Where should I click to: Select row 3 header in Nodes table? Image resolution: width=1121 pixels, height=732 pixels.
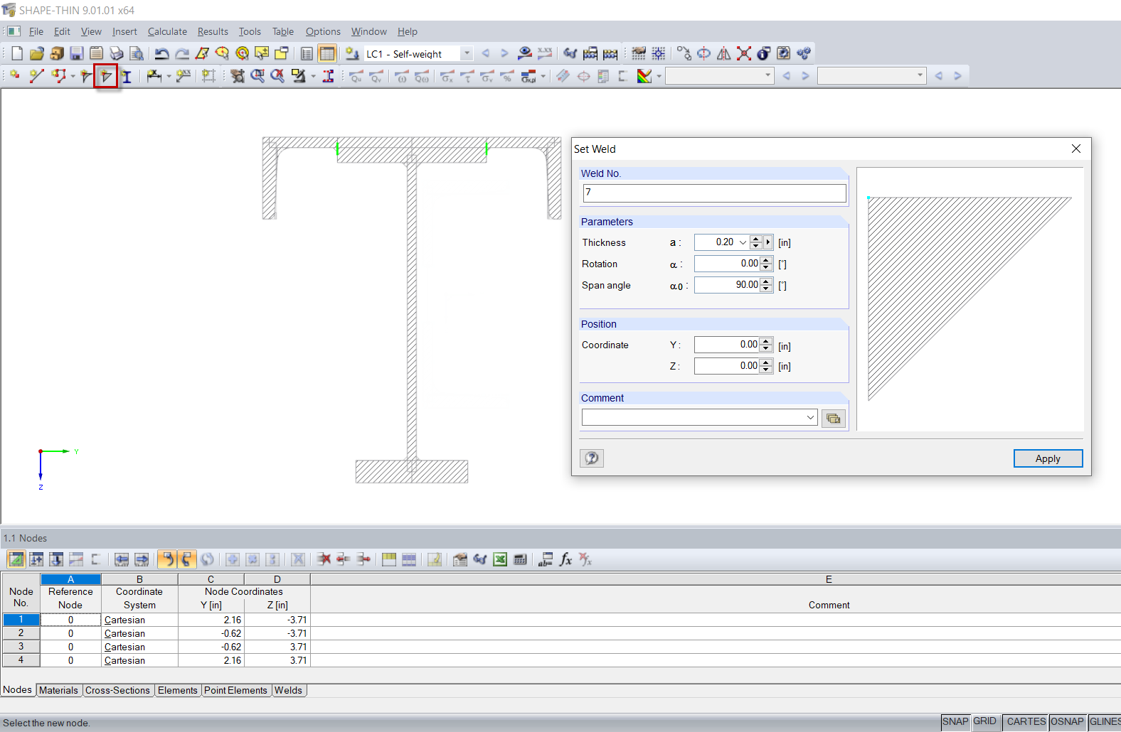21,647
